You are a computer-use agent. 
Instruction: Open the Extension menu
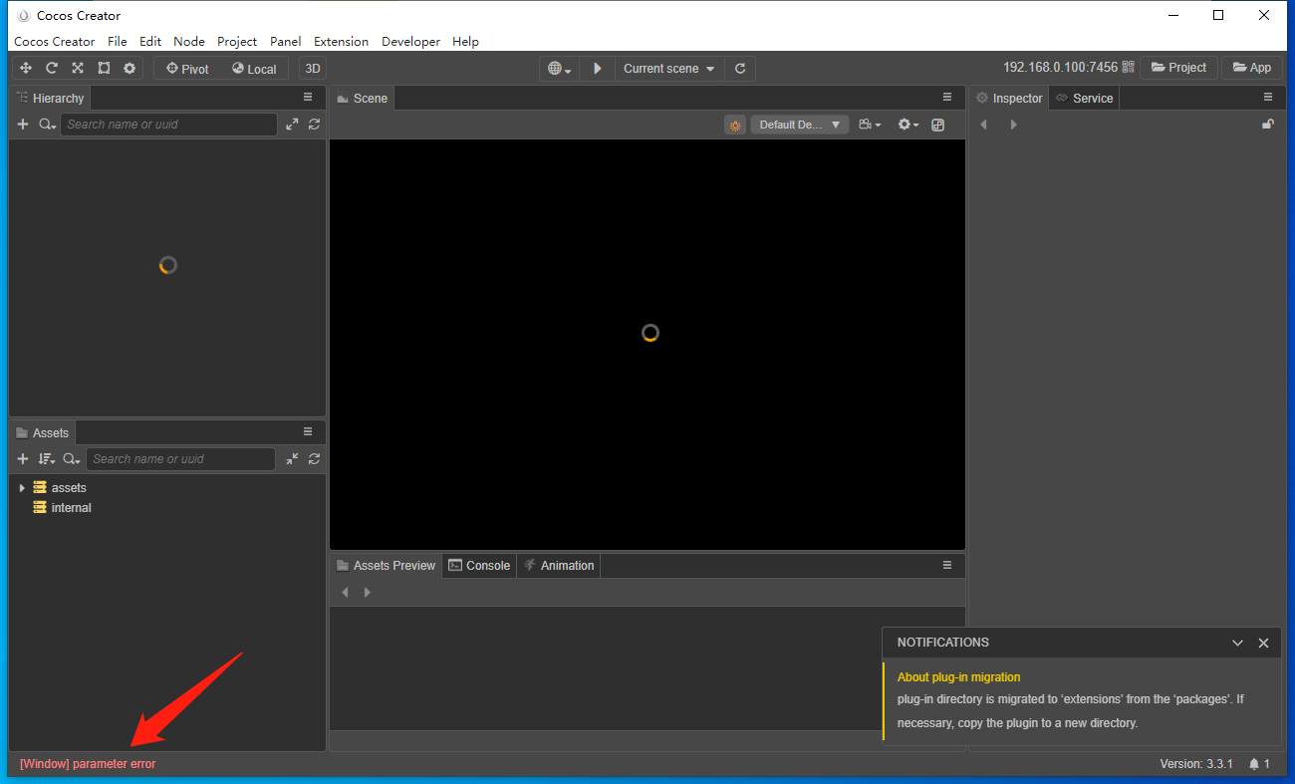coord(341,42)
